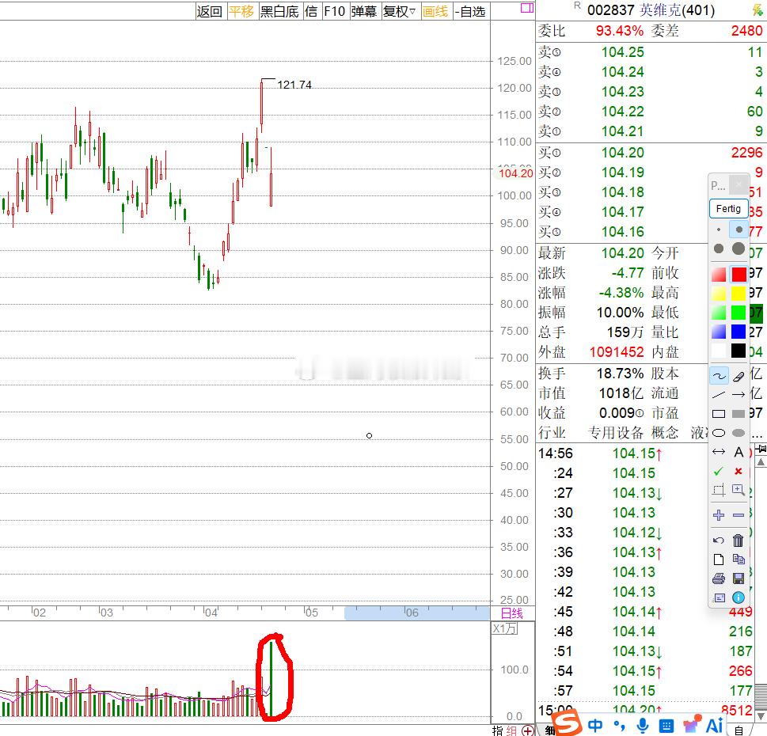
Task: Print using the printer icon
Action: pos(719,579)
